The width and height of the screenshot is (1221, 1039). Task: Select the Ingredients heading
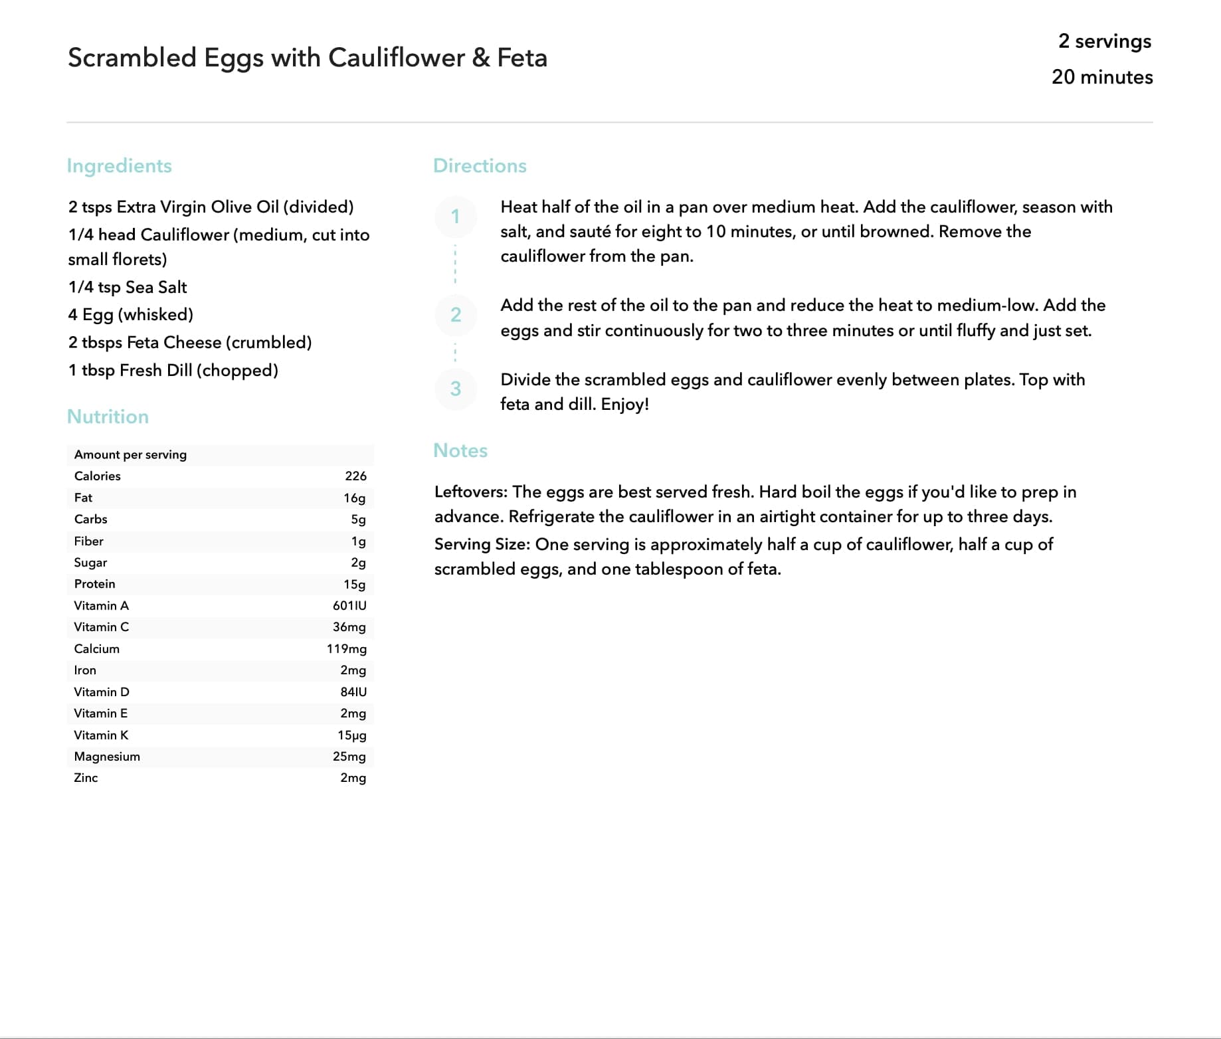pos(120,165)
